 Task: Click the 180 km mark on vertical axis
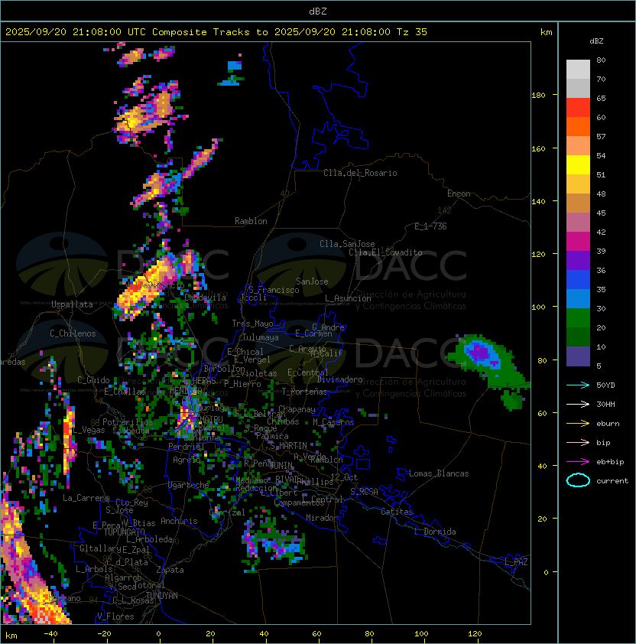(538, 96)
